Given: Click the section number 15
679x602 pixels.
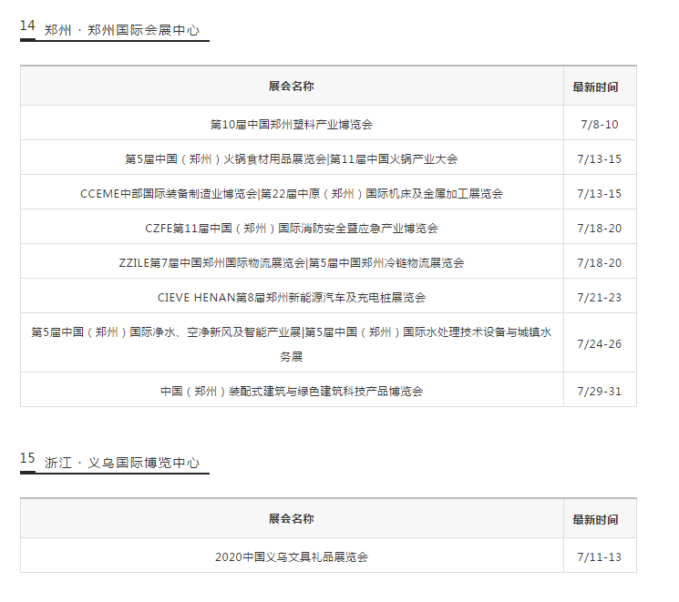Looking at the screenshot, I should coord(27,458).
